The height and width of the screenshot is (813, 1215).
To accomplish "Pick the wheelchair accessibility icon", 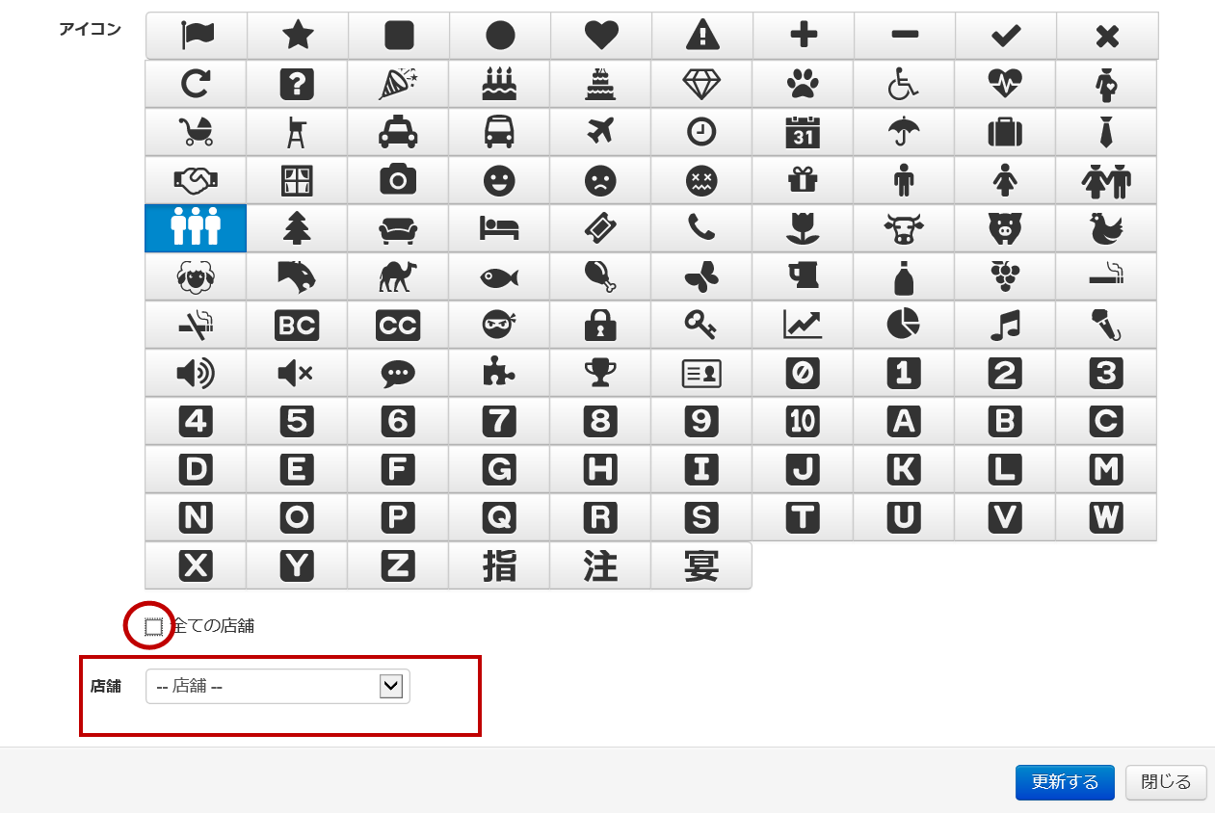I will (903, 85).
